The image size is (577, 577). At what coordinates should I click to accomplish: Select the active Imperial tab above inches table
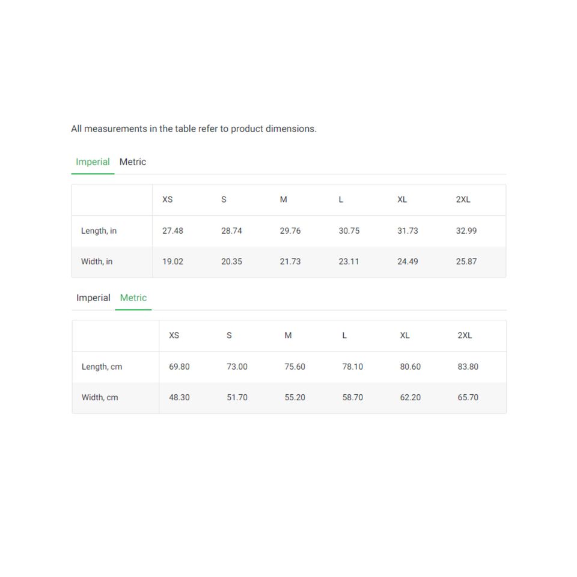93,162
